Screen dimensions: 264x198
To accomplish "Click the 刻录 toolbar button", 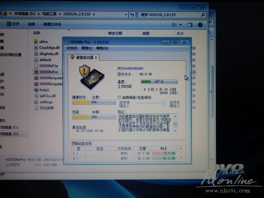I will point(32,24).
